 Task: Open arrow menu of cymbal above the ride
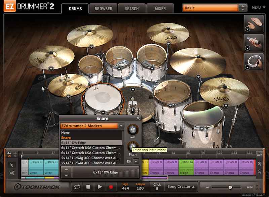click(168, 44)
